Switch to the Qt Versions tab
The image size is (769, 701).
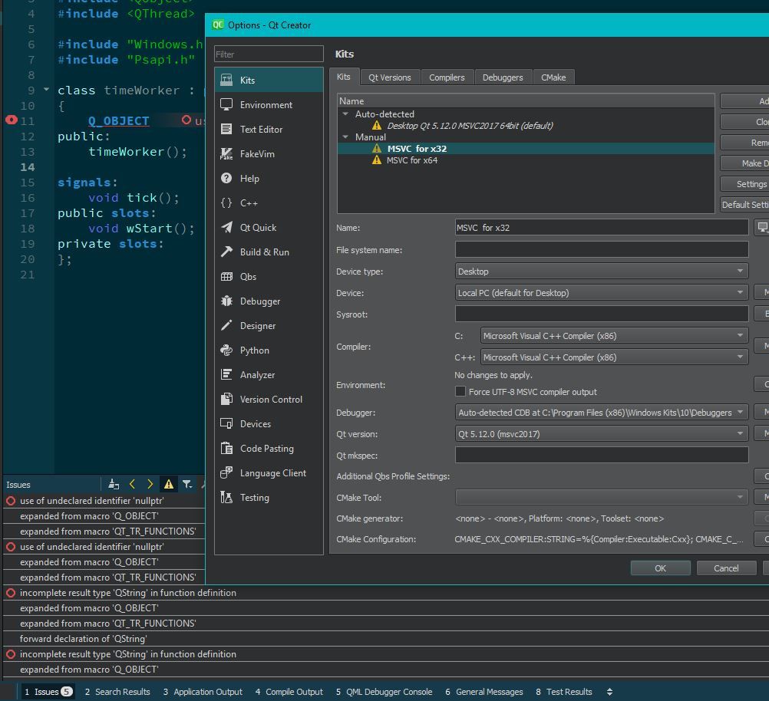pyautogui.click(x=390, y=77)
